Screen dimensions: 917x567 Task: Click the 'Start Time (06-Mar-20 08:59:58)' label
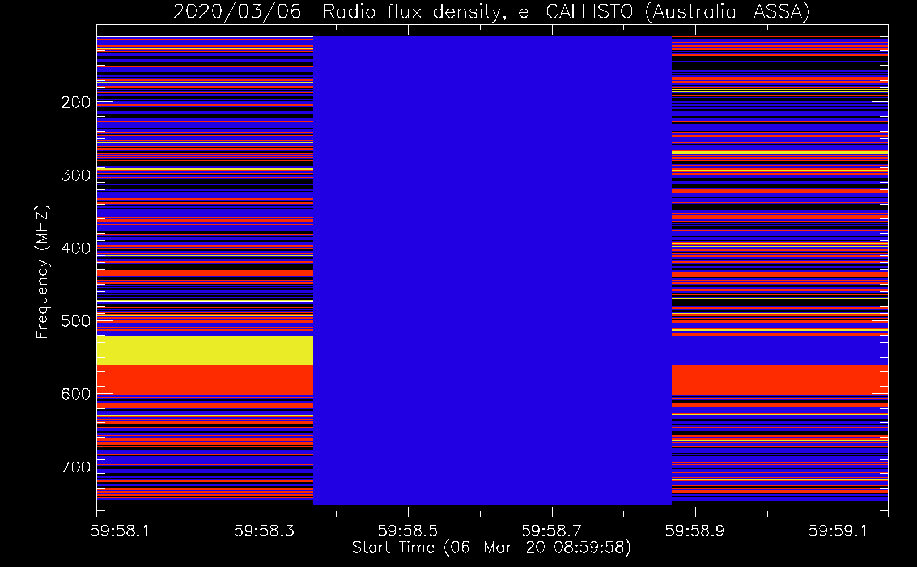pyautogui.click(x=491, y=548)
